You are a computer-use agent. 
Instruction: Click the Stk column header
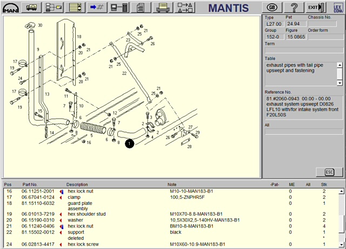pos(324,184)
